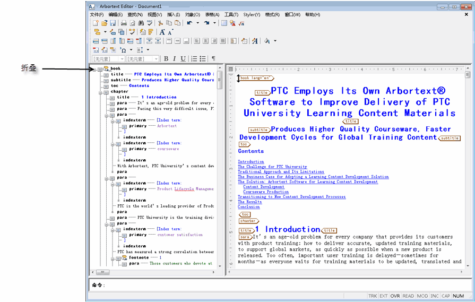
Task: Open the 帮助(H) menu
Action: point(313,14)
